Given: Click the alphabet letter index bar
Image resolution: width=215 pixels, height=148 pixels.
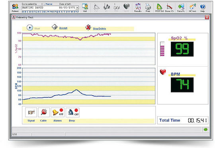Looking at the screenshot, I should [x=50, y=12].
